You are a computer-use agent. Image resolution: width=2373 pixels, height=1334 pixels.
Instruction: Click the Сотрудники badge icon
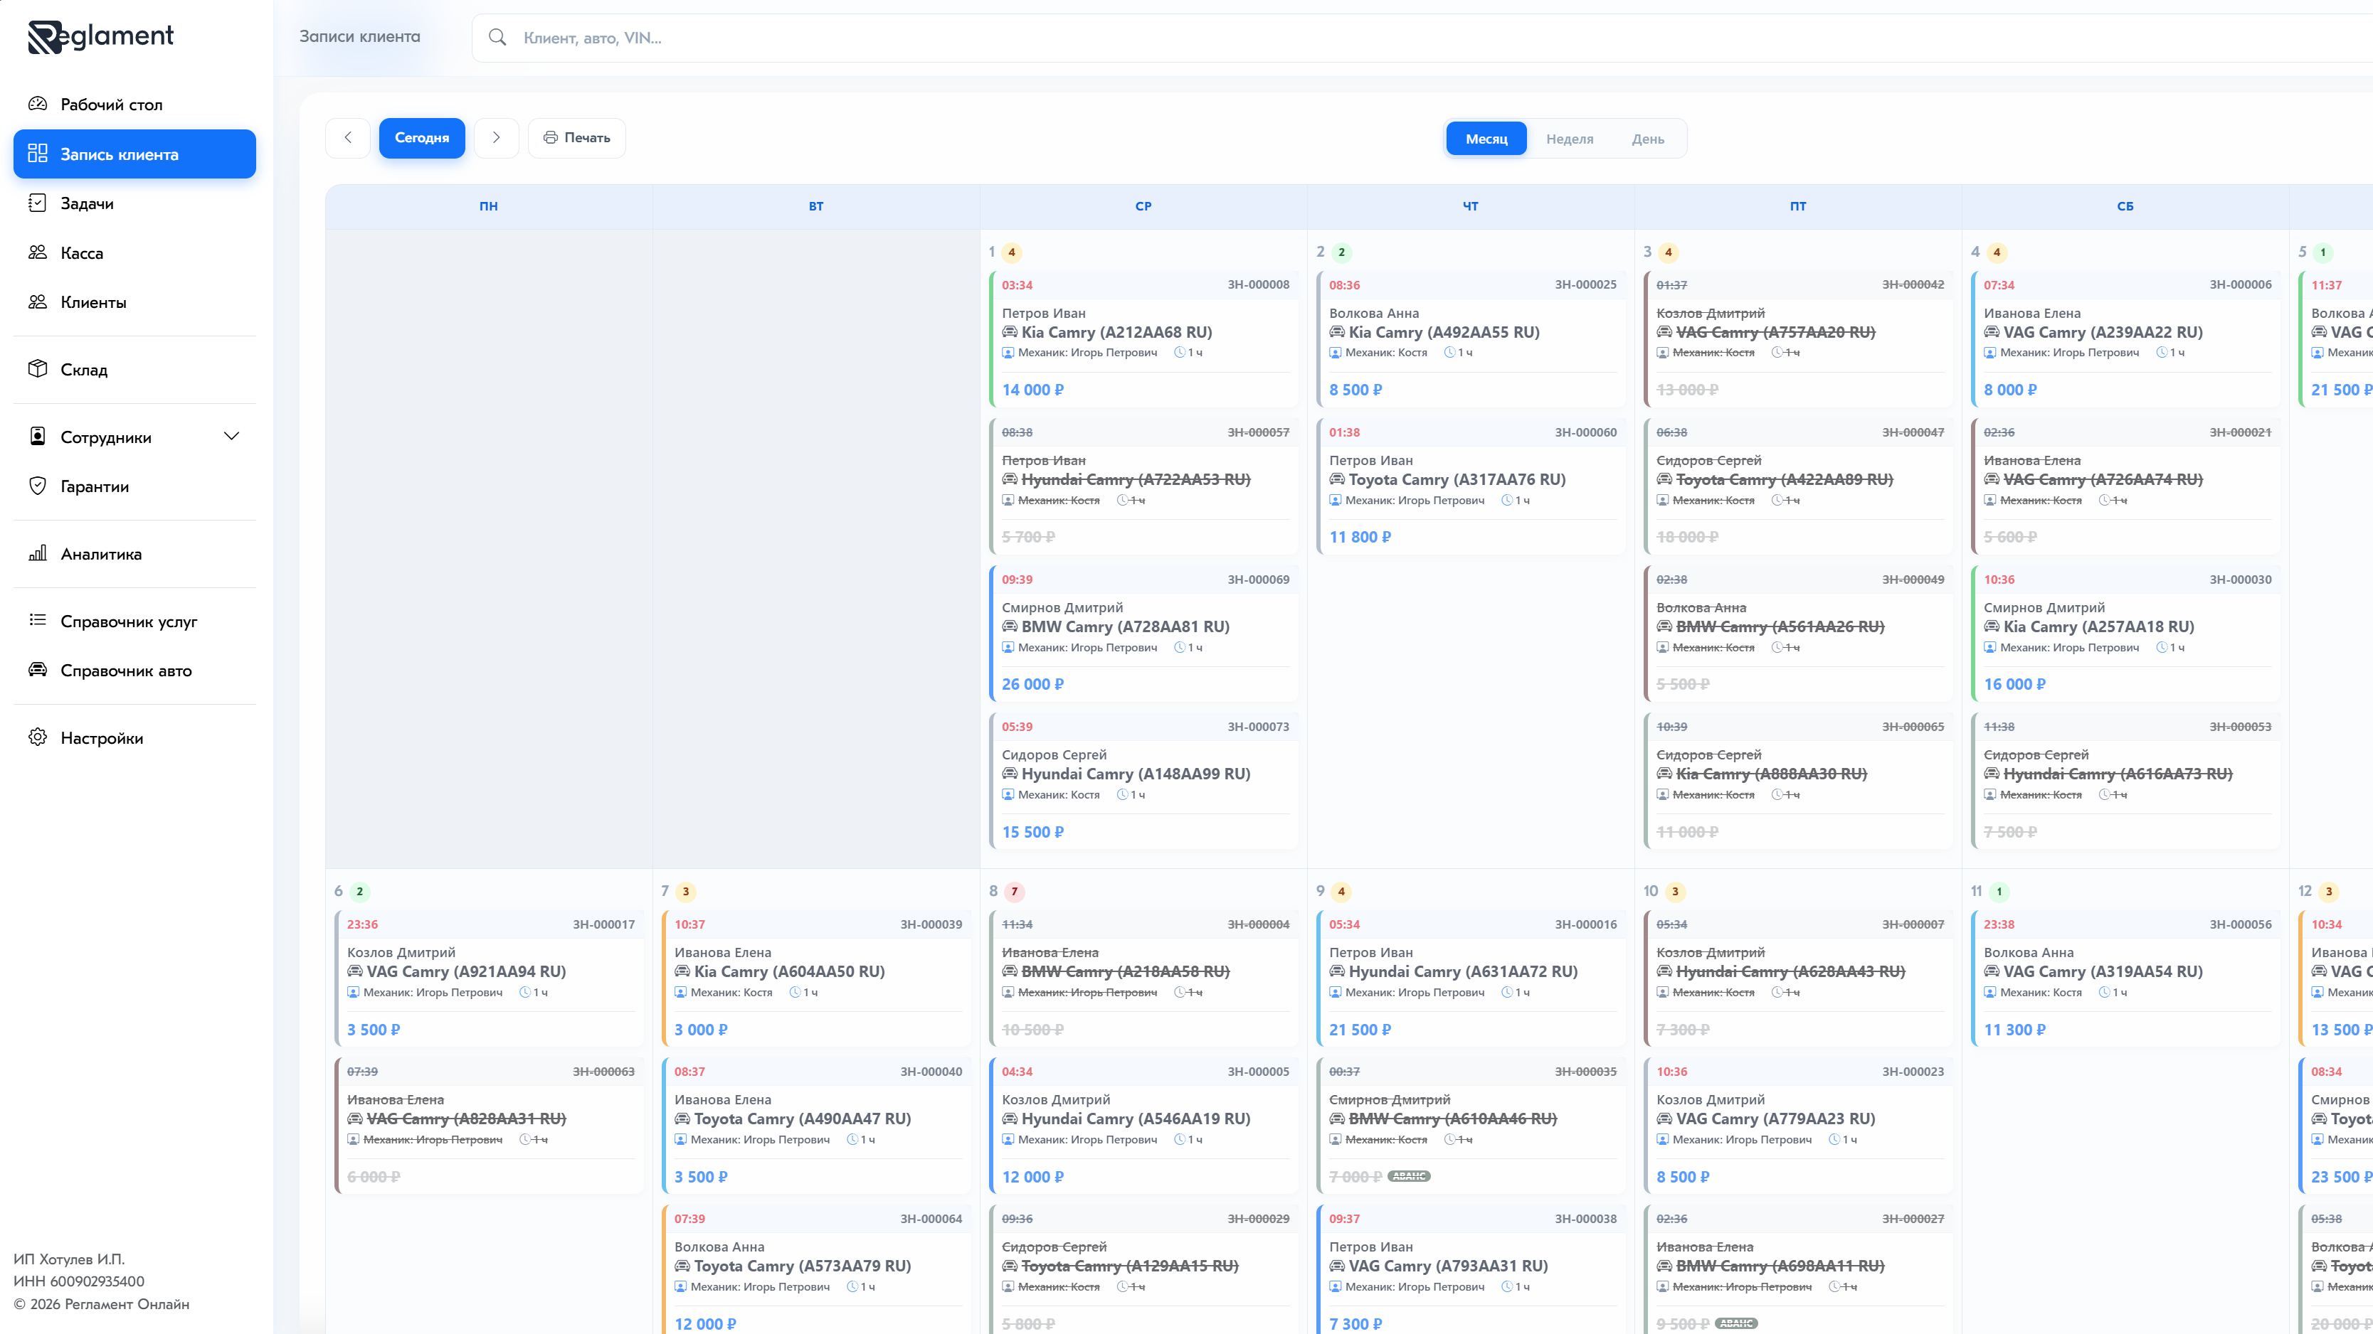pyautogui.click(x=38, y=437)
